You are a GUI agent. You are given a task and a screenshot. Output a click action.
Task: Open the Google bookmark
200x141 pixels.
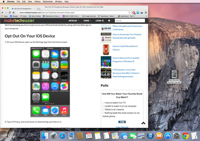[x=14, y=16]
